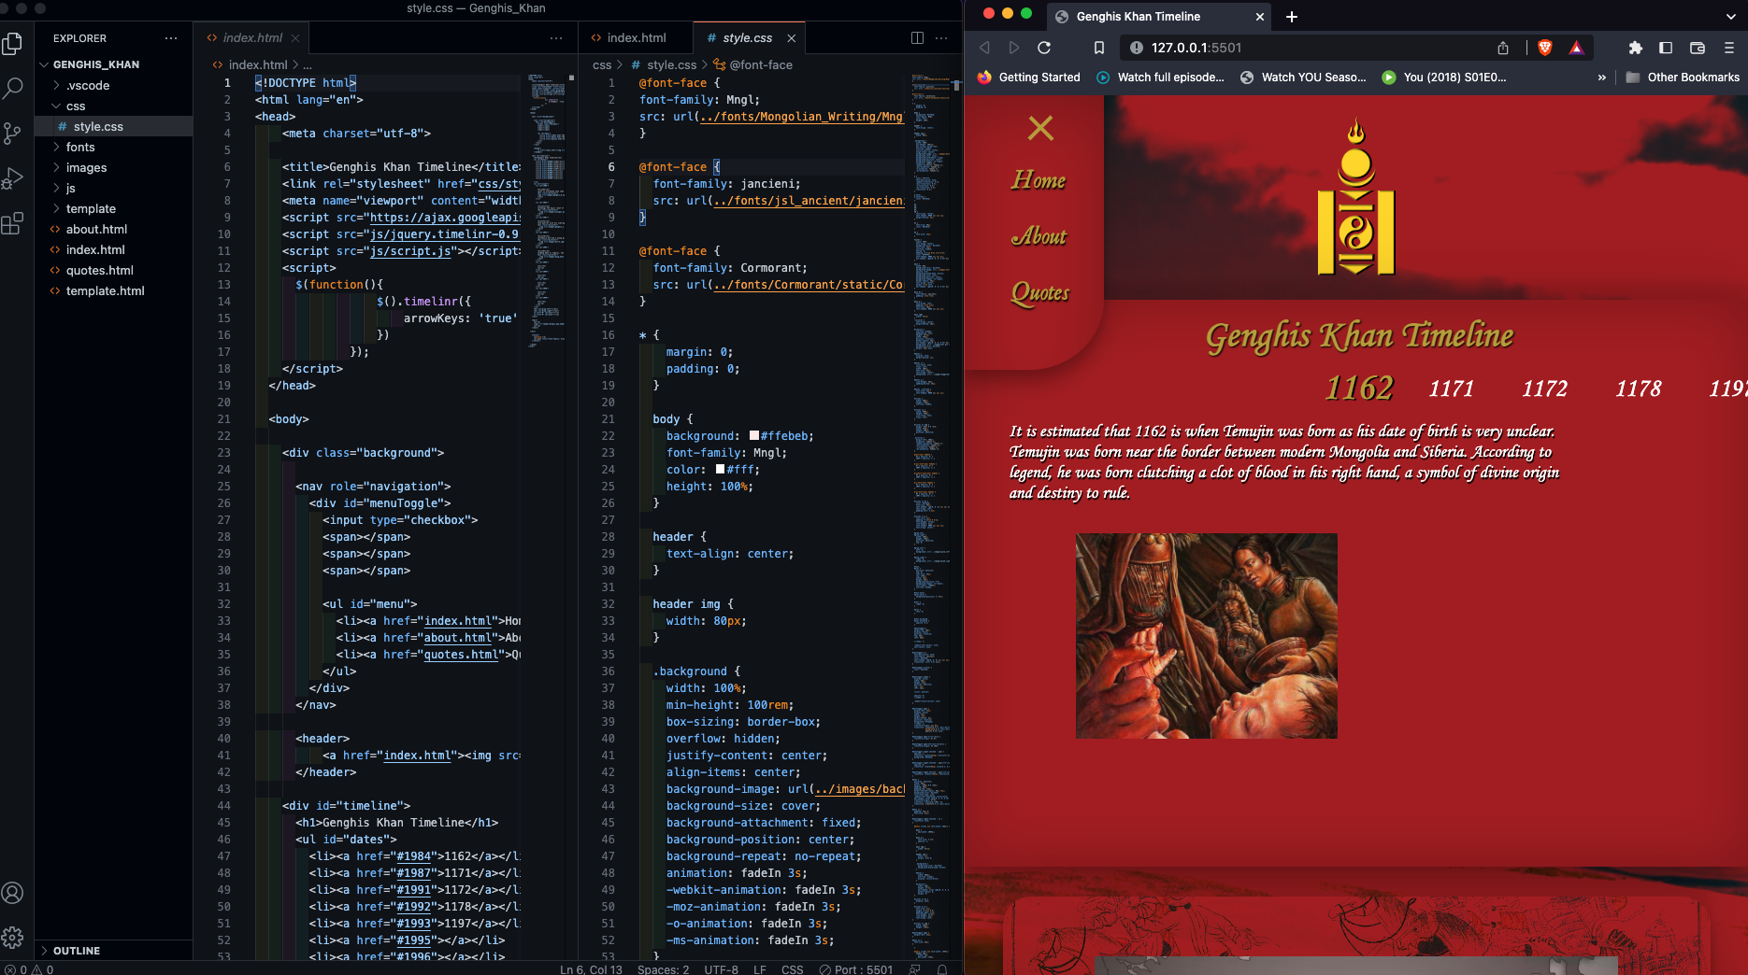Open style.css in the file explorer
The width and height of the screenshot is (1748, 975).
coord(98,126)
